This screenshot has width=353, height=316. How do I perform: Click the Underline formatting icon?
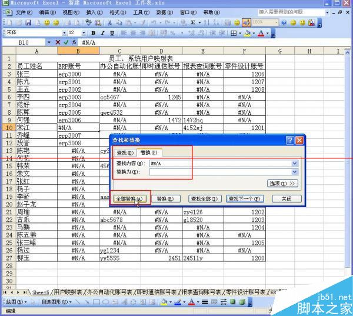click(111, 33)
